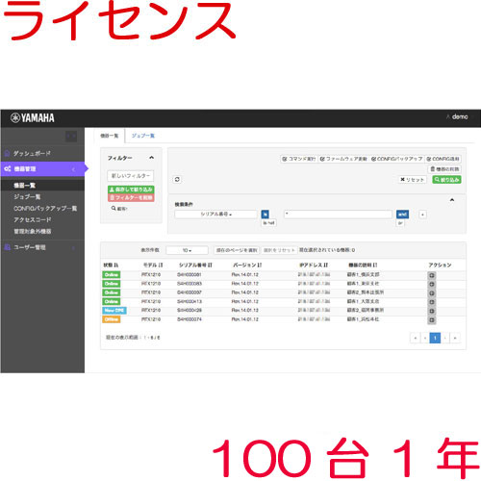Click the action icon in the fourth Online row
Screen dimensions: 481x481
tap(432, 302)
